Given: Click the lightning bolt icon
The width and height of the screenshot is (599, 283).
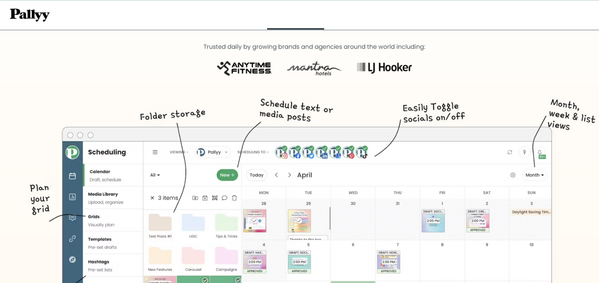Looking at the screenshot, I should pyautogui.click(x=524, y=152).
